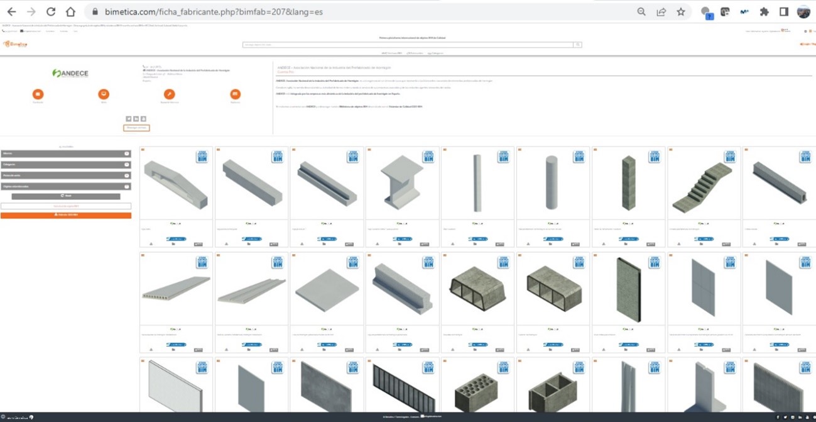Open the slender column thumbnail
This screenshot has height=422, width=816.
(477, 184)
